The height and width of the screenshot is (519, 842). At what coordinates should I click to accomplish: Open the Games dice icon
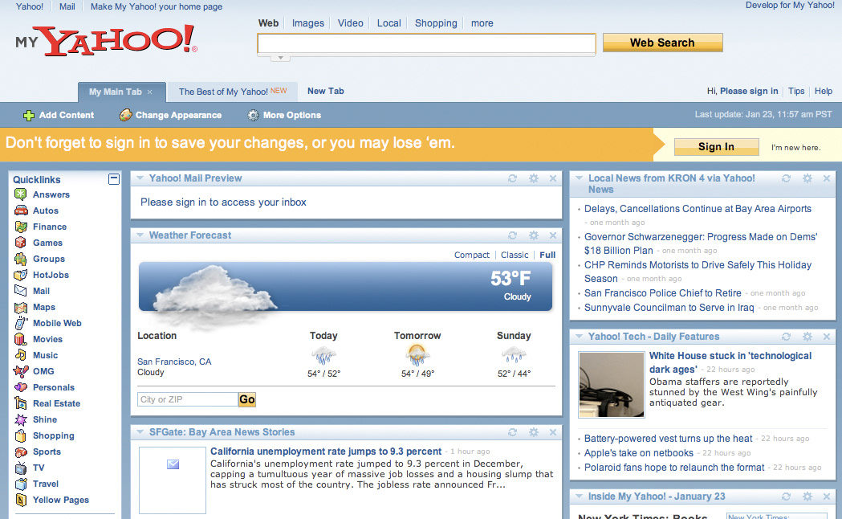[20, 243]
